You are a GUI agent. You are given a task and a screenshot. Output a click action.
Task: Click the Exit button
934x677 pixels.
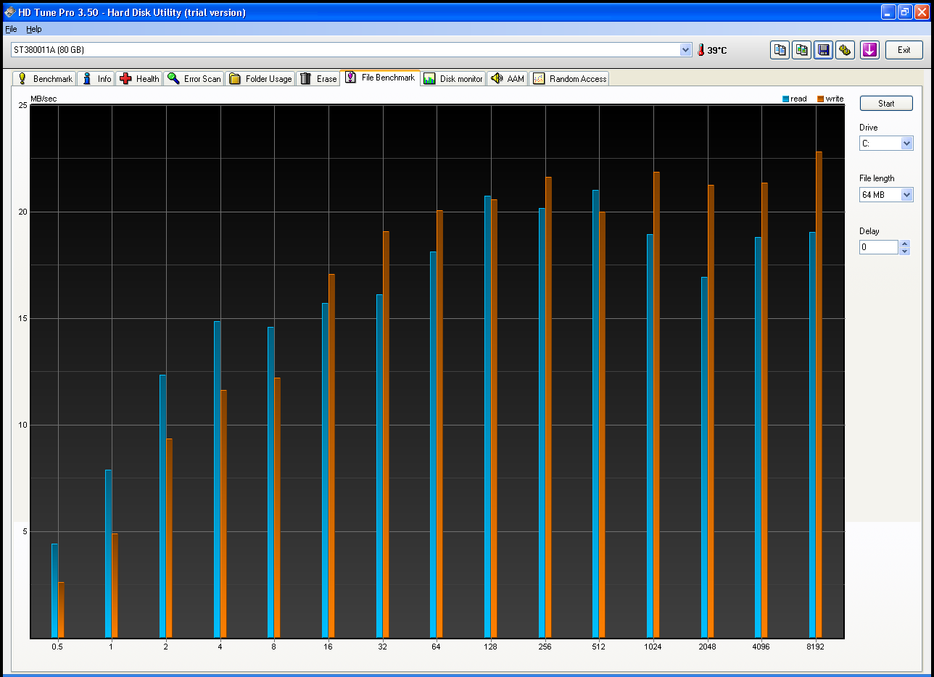pos(904,50)
